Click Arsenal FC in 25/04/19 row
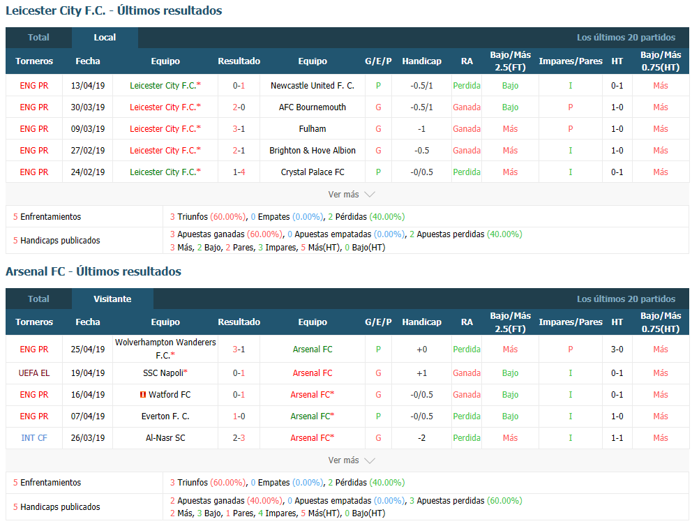 tap(313, 349)
